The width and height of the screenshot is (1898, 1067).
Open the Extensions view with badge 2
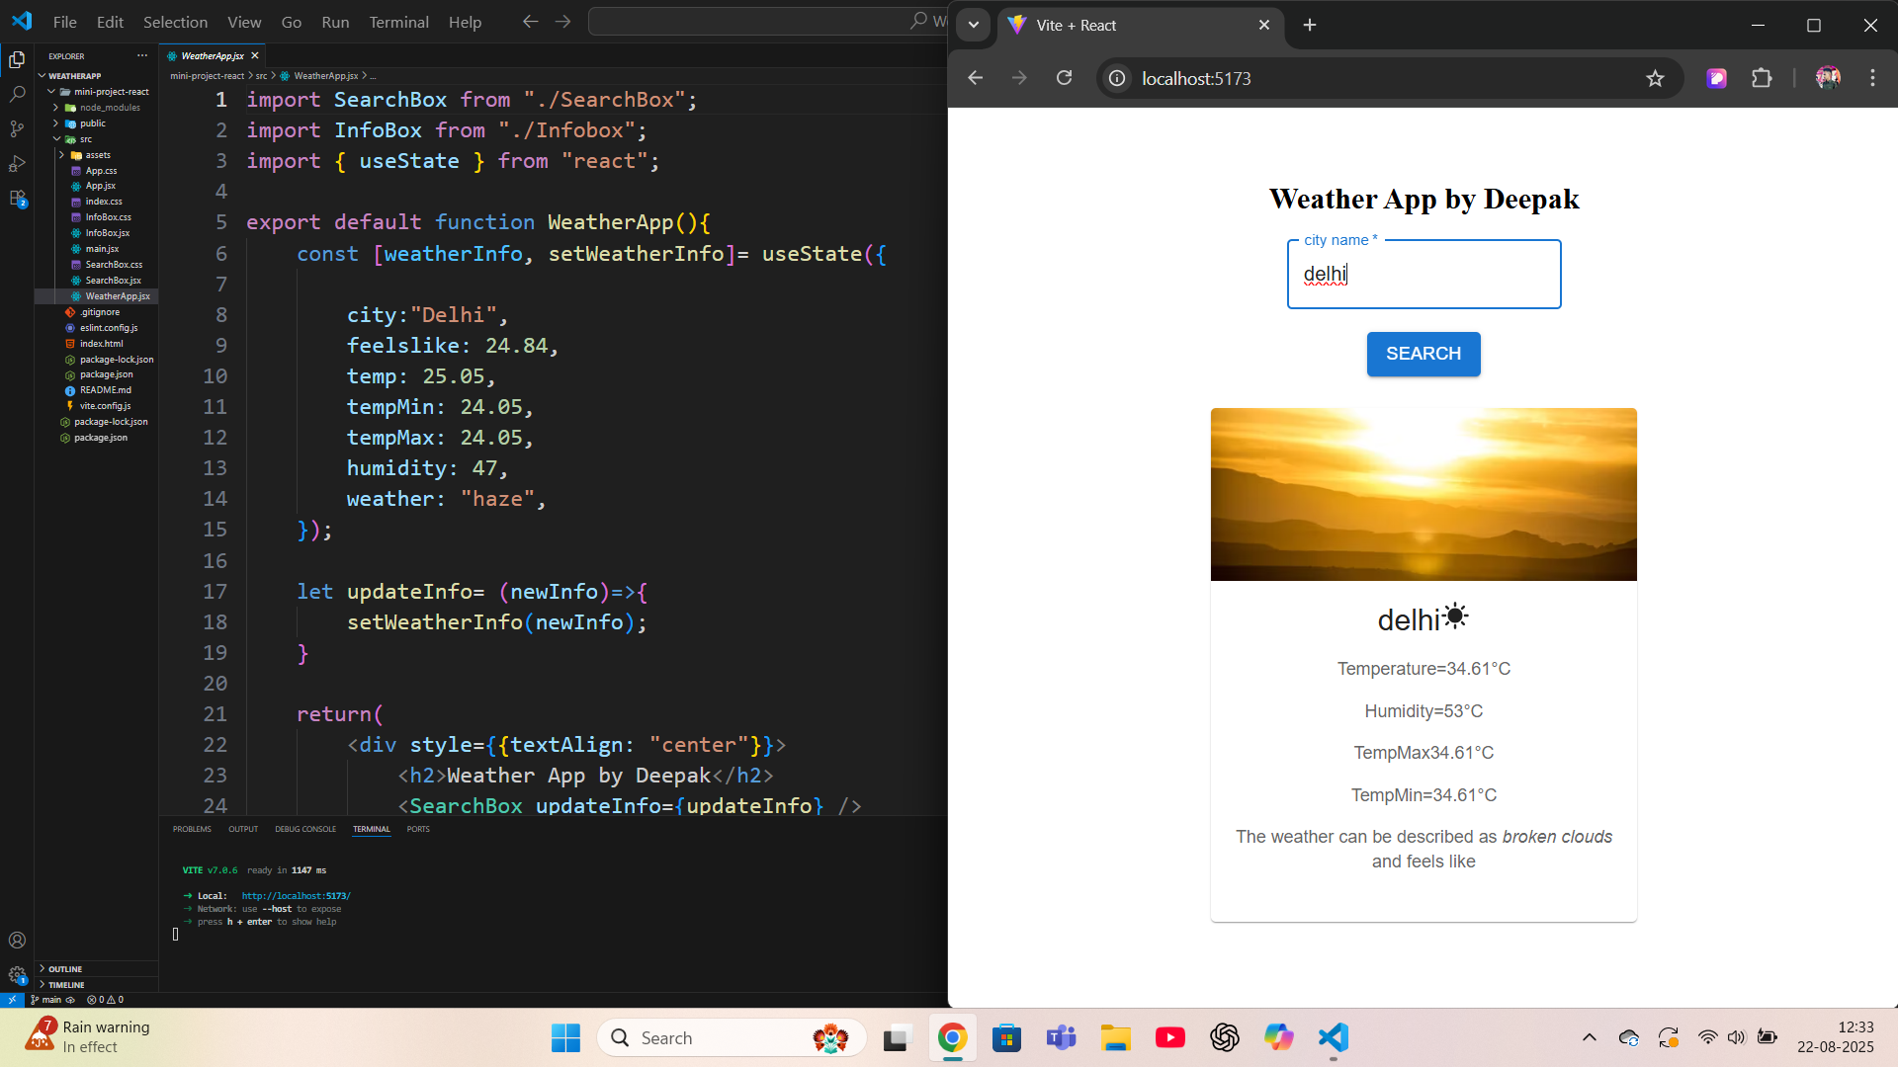click(17, 199)
